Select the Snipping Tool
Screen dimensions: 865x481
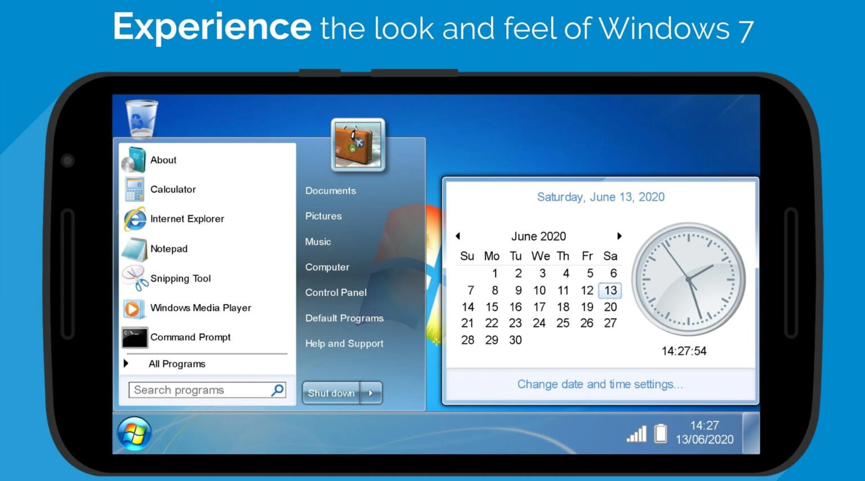(x=180, y=278)
